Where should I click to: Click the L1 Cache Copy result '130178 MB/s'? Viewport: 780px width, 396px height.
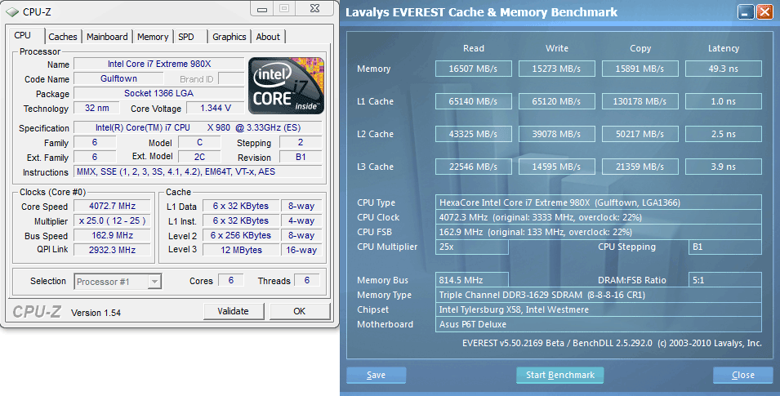coord(640,101)
